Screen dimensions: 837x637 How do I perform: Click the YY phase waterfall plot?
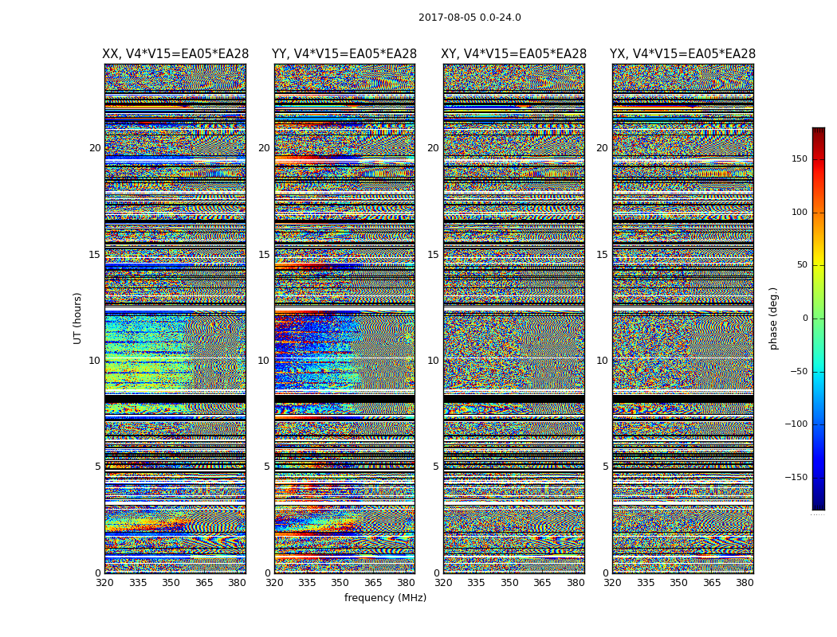pos(344,318)
